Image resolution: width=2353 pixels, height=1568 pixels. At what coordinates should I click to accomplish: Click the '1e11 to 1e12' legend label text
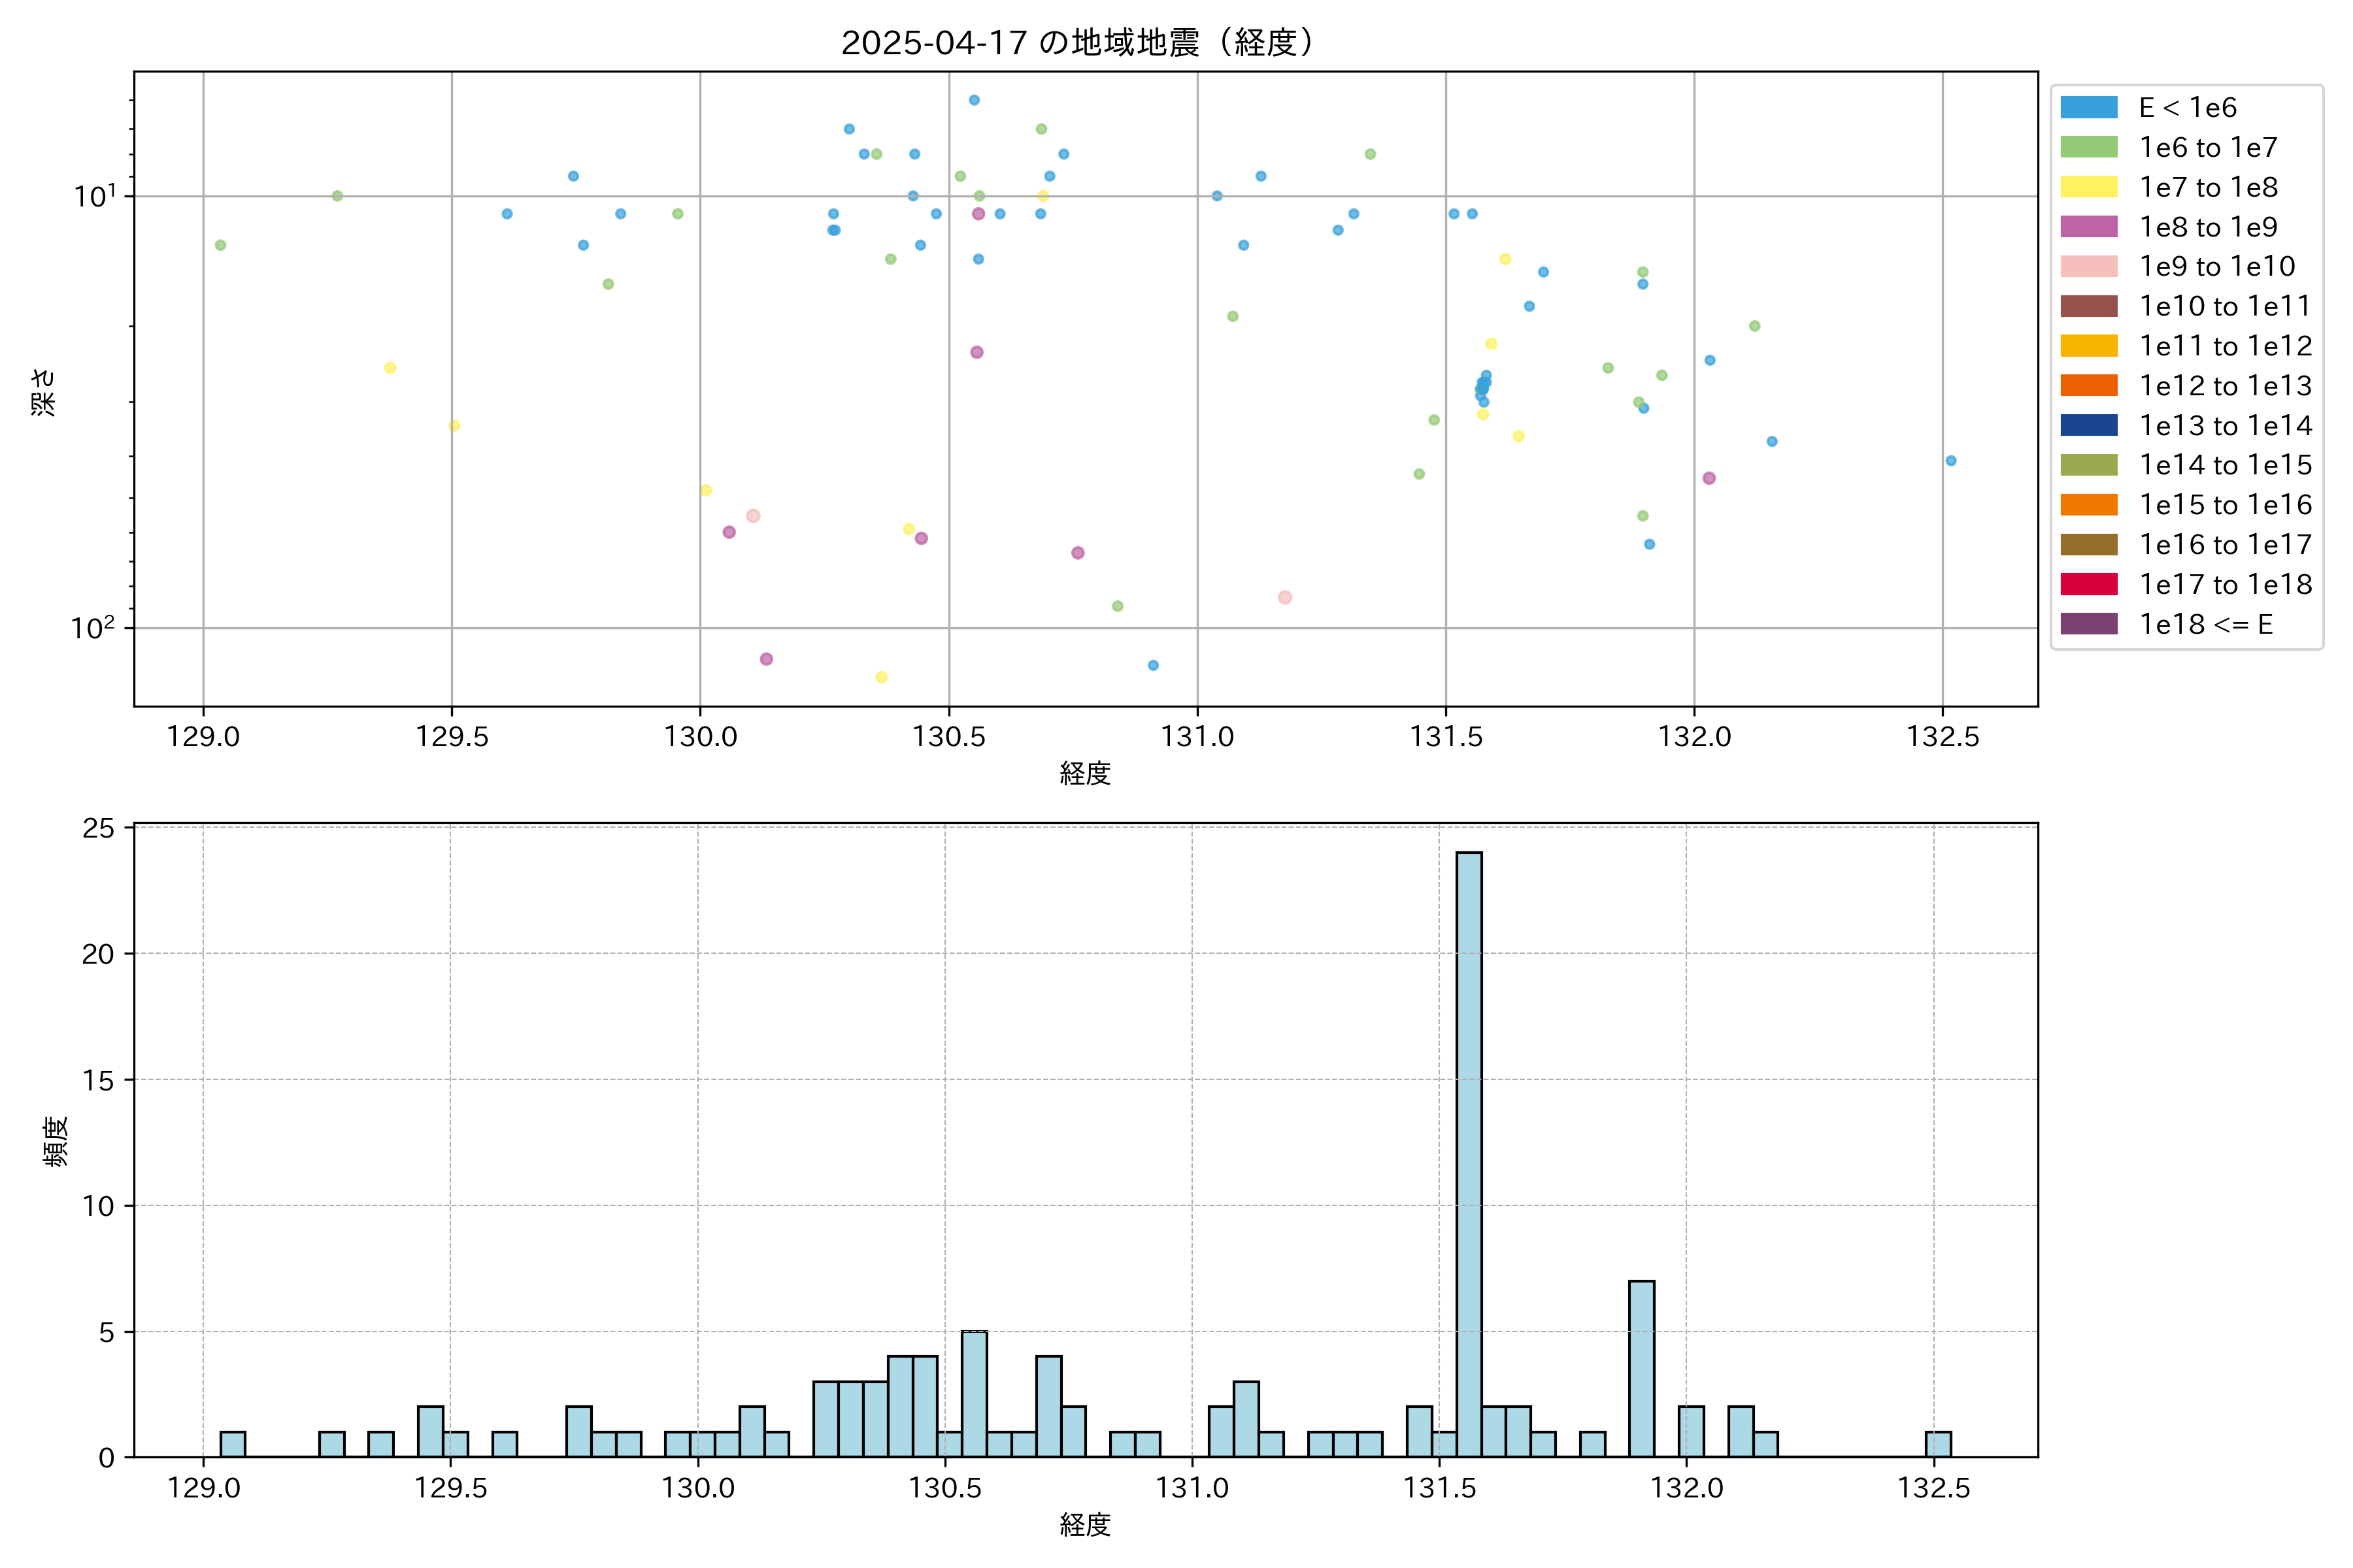pos(2225,346)
